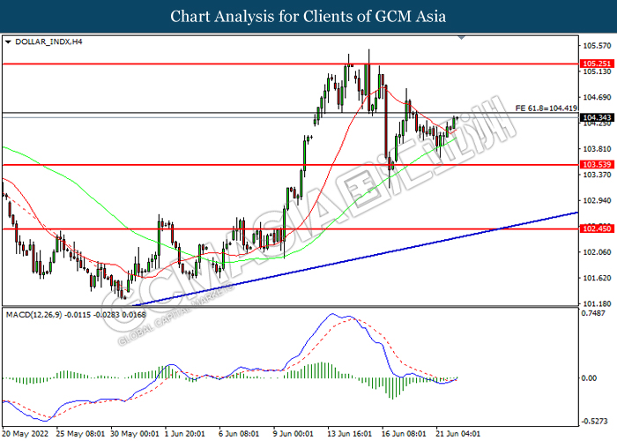The image size is (617, 441).
Task: Click the 16 Jun 08:01 time label
Action: point(404,434)
